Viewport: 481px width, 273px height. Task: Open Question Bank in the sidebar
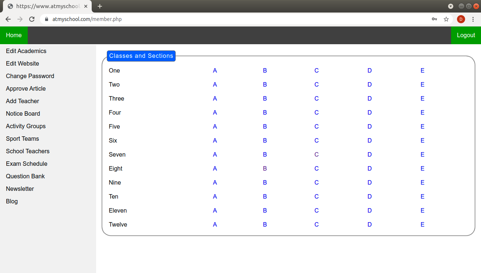point(25,176)
